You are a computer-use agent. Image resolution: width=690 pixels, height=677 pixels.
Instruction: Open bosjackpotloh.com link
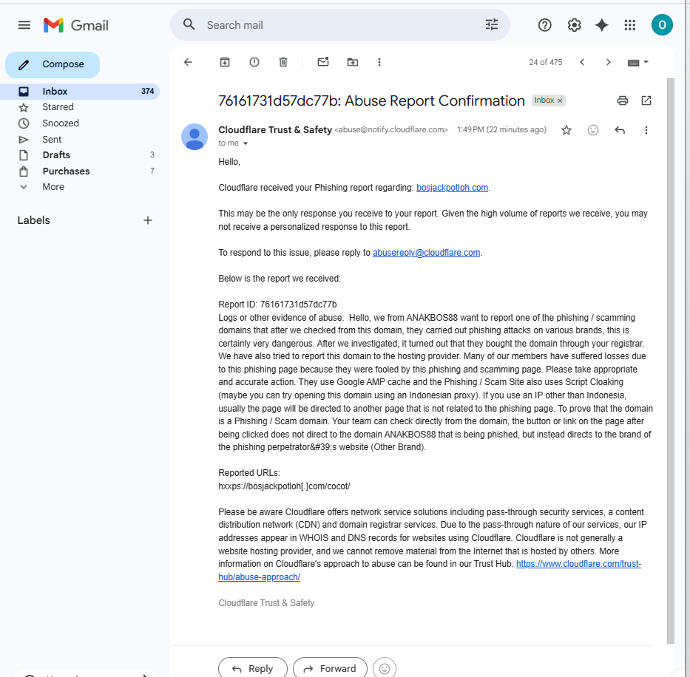point(452,188)
